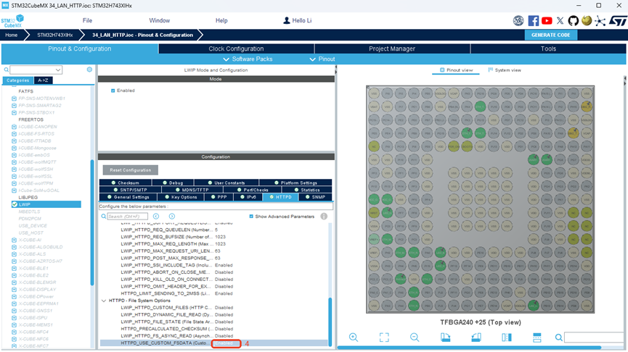This screenshot has height=352, width=628.
Task: Open LWIP_HTTPD_FILE_STATE Disabled value
Action: click(x=224, y=322)
